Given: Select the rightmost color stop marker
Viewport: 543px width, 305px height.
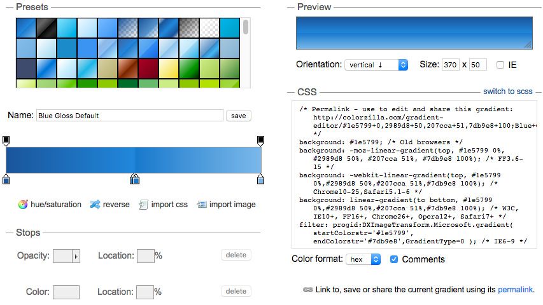Looking at the screenshot, I should [x=260, y=180].
